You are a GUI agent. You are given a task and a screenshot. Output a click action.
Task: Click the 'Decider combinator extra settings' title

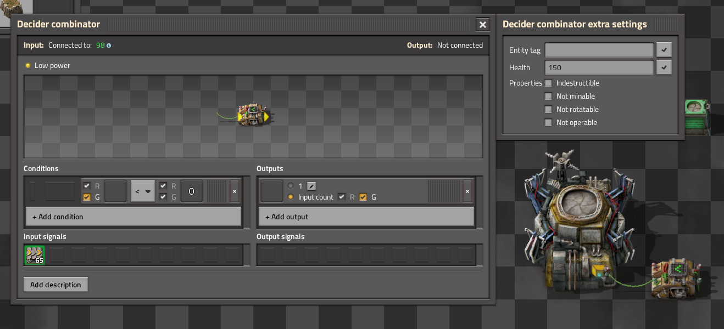[x=575, y=24]
